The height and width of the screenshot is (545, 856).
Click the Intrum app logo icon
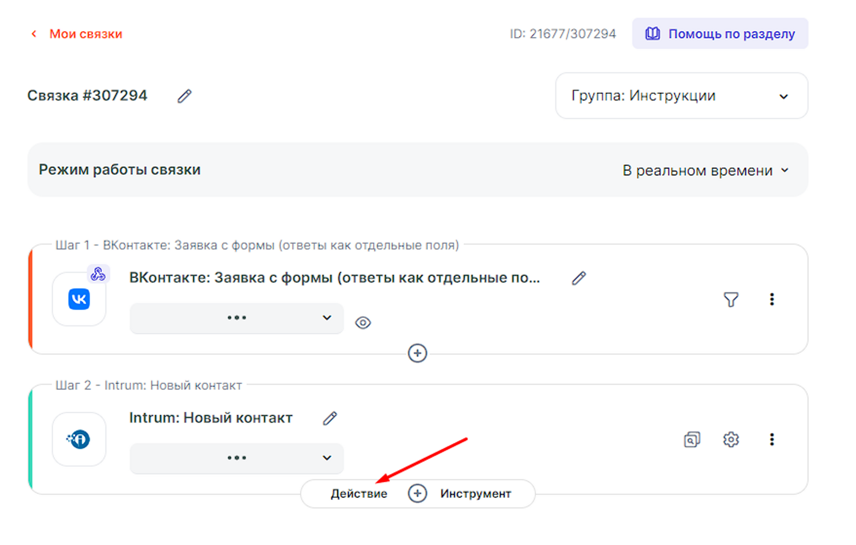point(79,440)
